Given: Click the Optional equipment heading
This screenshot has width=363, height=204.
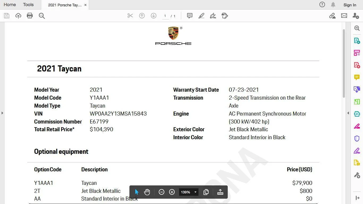Looking at the screenshot, I should tap(61, 152).
